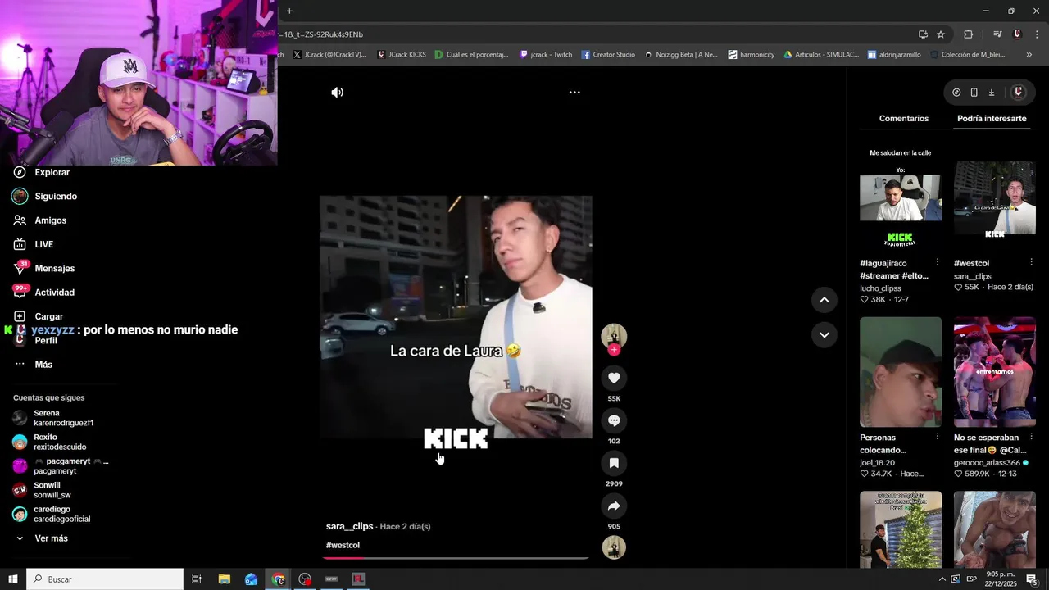Open options for the Personas colocando card

click(x=938, y=438)
